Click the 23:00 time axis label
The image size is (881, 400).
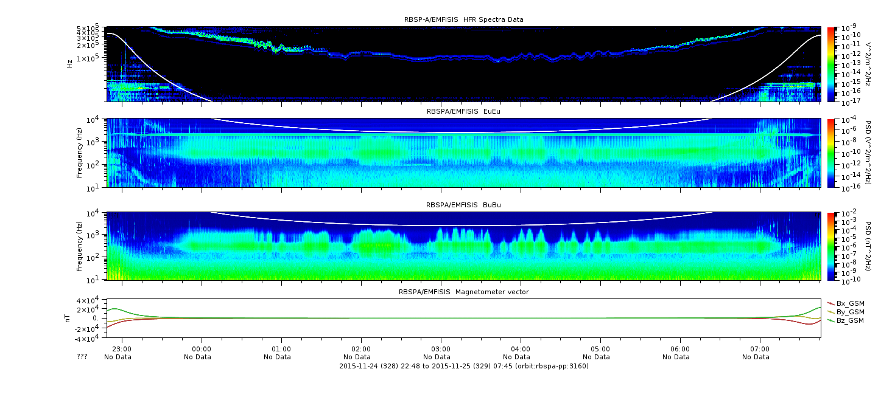point(122,350)
